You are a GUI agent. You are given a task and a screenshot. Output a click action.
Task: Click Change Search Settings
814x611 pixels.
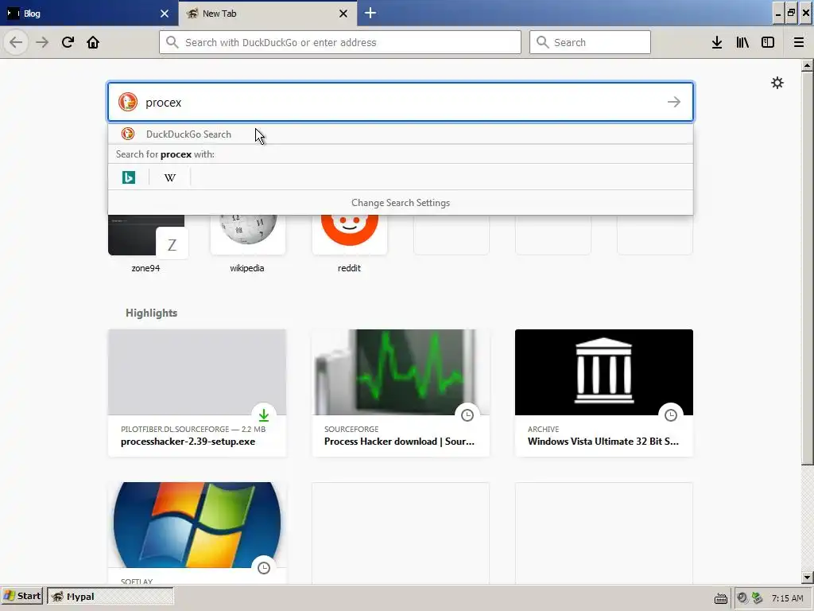(x=401, y=203)
